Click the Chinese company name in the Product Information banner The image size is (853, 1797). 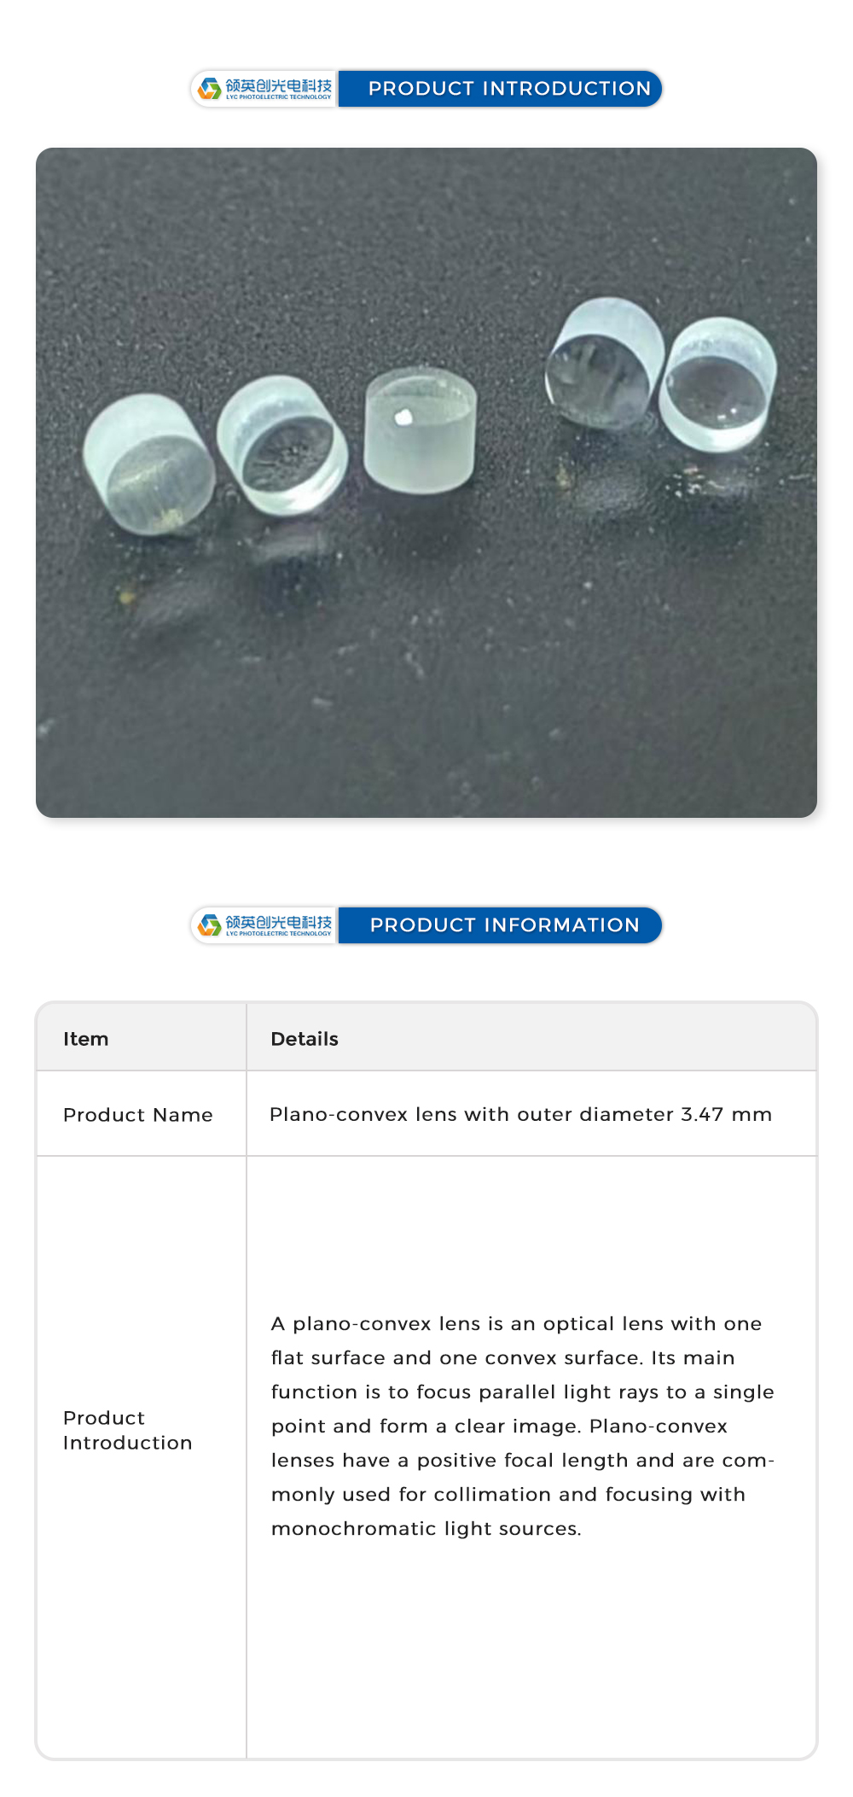click(278, 922)
